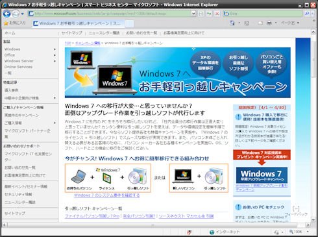Image resolution: width=318 pixels, height=237 pixels.
Task: Open the サイトマップ header link
Action: click(x=71, y=33)
